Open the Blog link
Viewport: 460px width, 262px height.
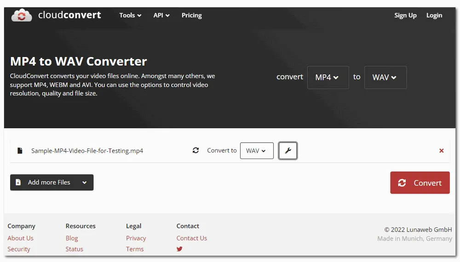tap(72, 238)
